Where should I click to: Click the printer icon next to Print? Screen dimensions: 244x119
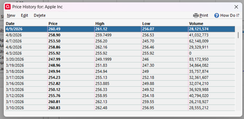pyautogui.click(x=196, y=15)
